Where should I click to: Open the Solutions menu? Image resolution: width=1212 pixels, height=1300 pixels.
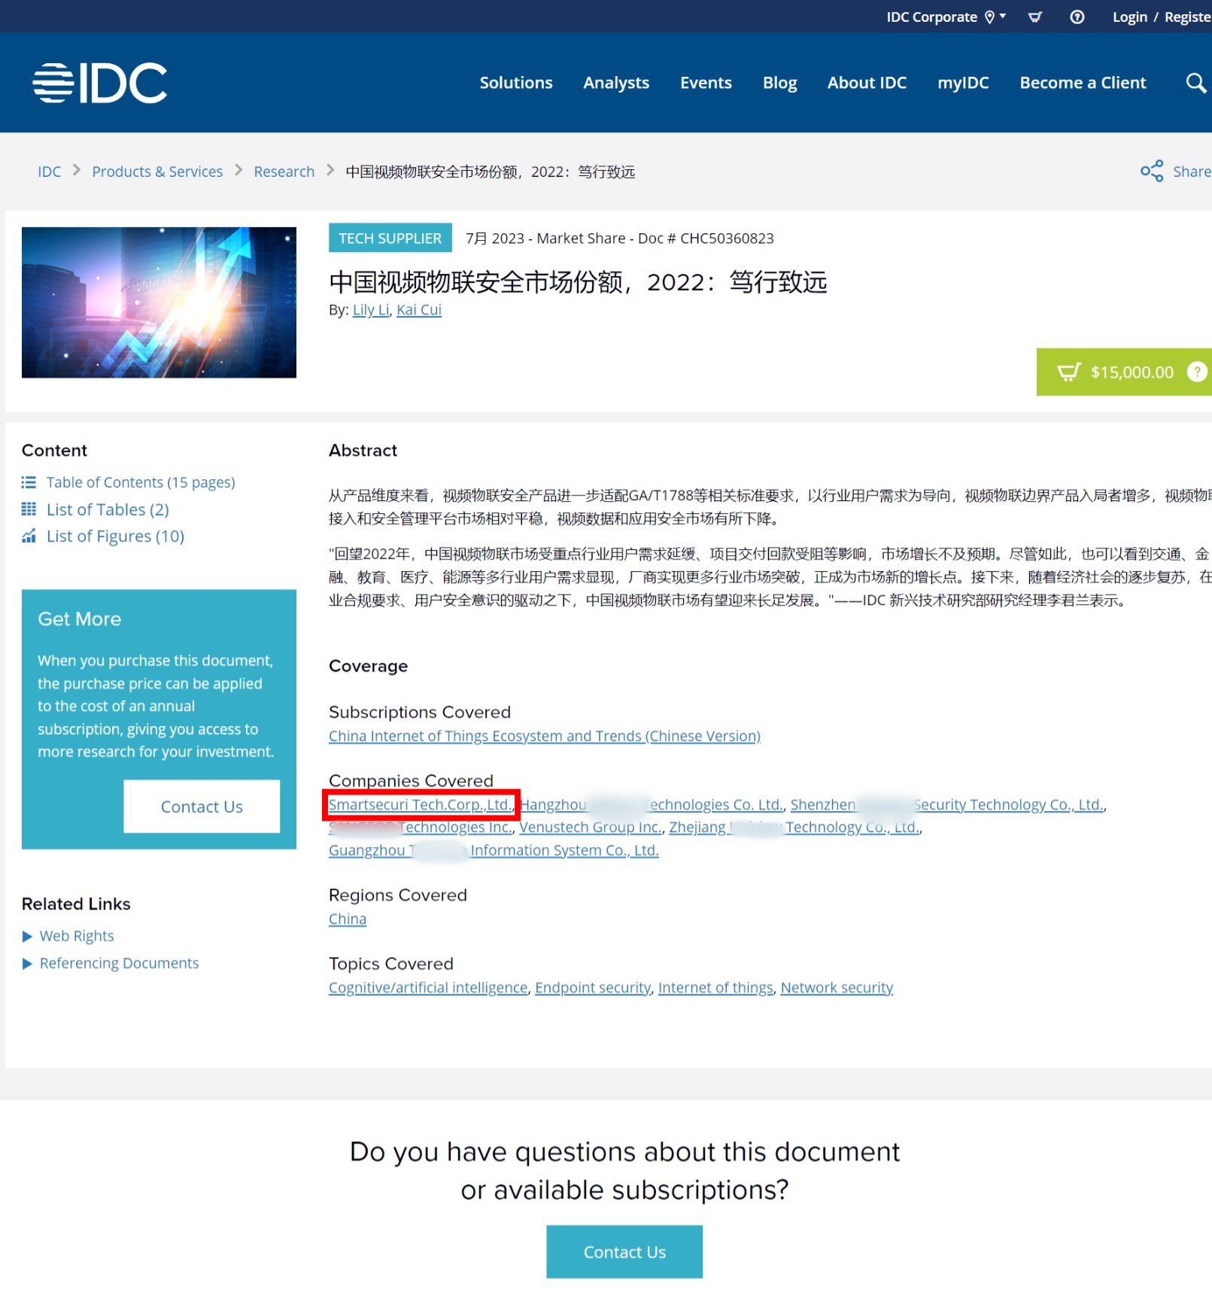pos(516,83)
